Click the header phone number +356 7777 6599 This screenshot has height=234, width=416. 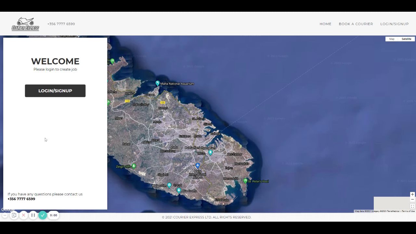pyautogui.click(x=61, y=24)
